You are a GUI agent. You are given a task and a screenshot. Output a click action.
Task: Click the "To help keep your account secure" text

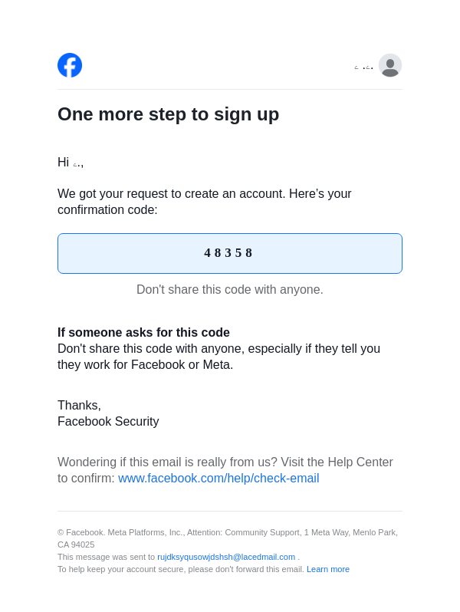pyautogui.click(x=180, y=569)
